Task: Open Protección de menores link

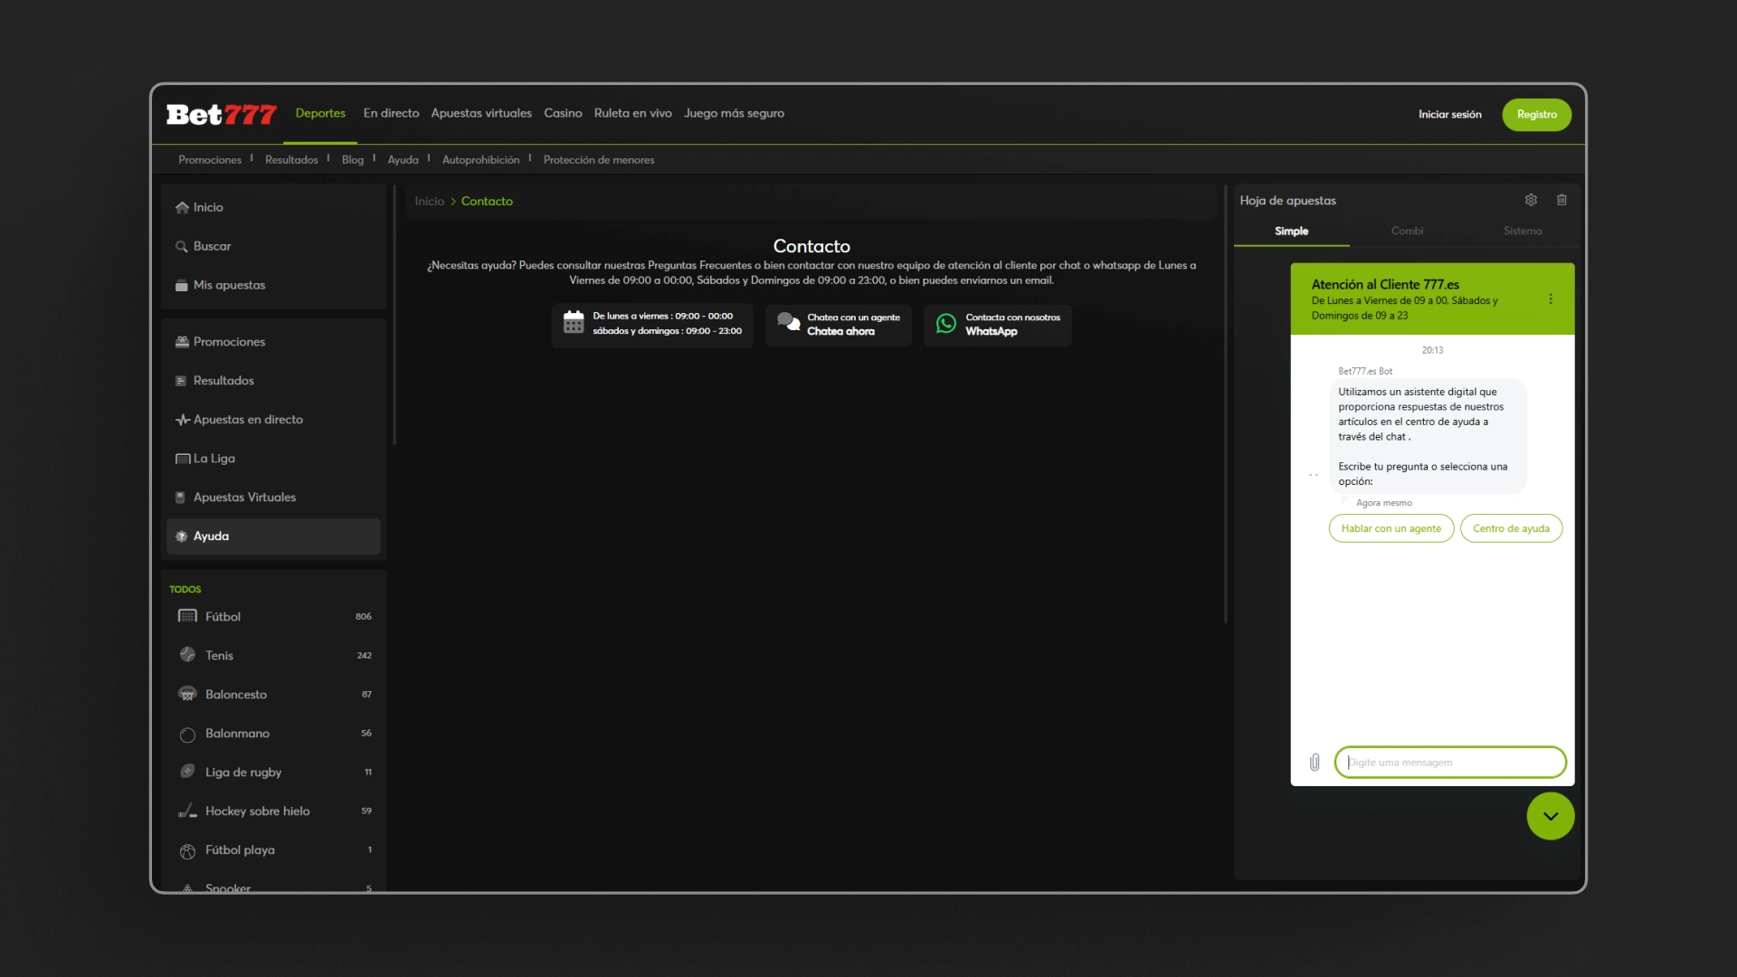Action: coord(598,160)
